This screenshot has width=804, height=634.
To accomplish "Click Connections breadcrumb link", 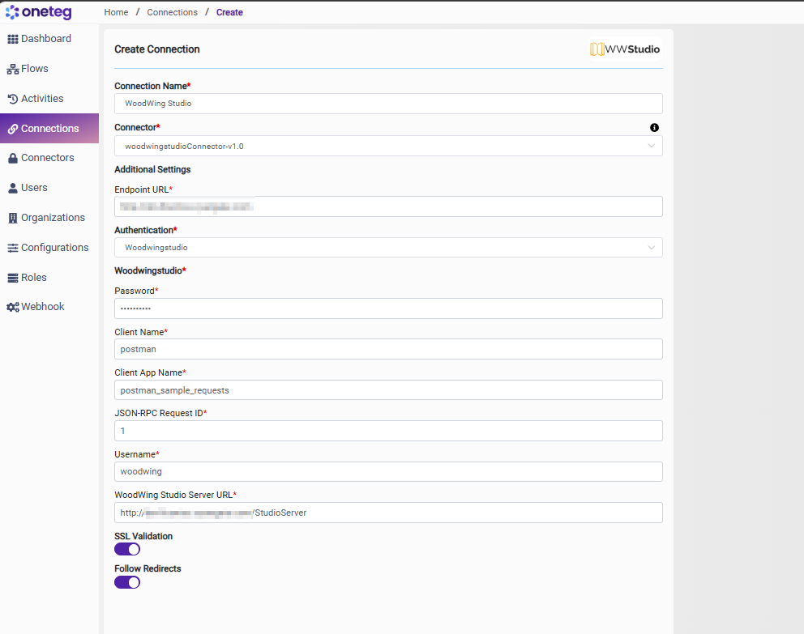I will click(x=172, y=12).
